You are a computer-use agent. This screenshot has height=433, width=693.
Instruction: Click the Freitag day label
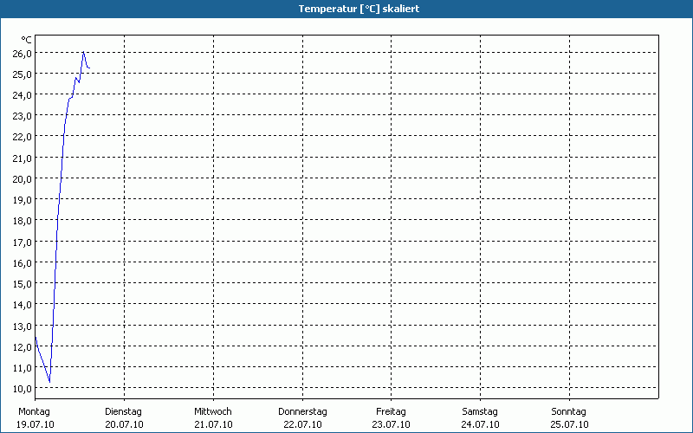pos(392,412)
